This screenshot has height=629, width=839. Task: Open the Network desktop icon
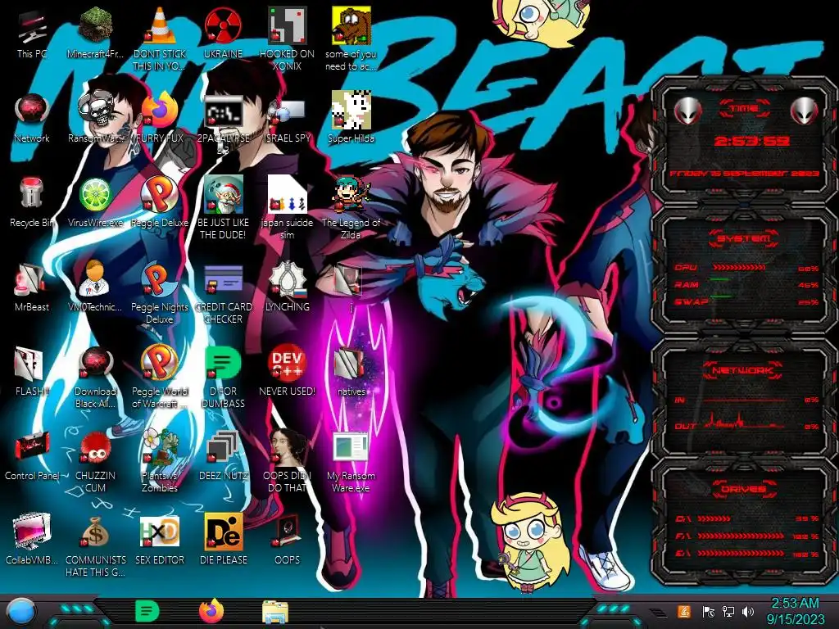(32, 111)
